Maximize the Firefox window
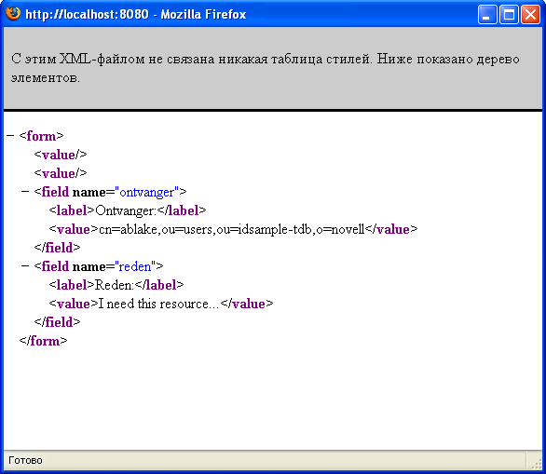Image resolution: width=546 pixels, height=474 pixels. [x=509, y=14]
